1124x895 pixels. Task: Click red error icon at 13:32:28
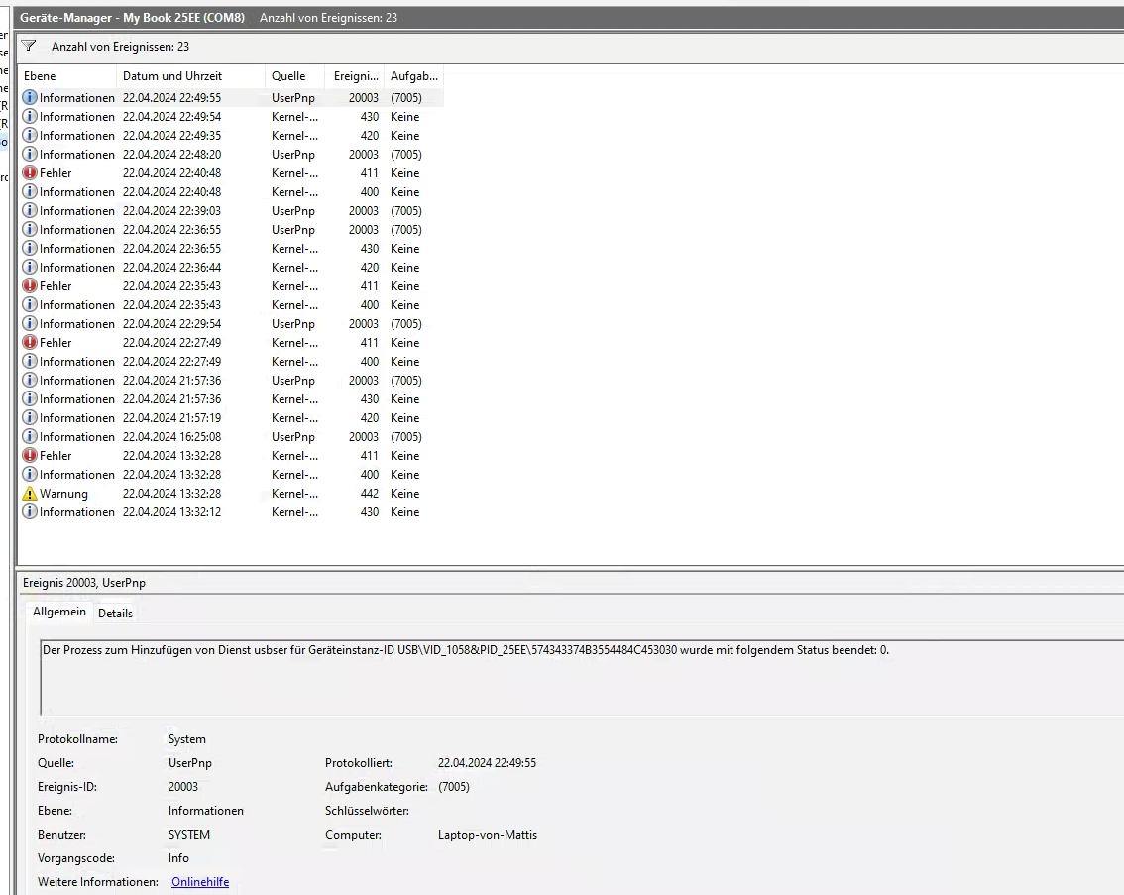point(30,456)
